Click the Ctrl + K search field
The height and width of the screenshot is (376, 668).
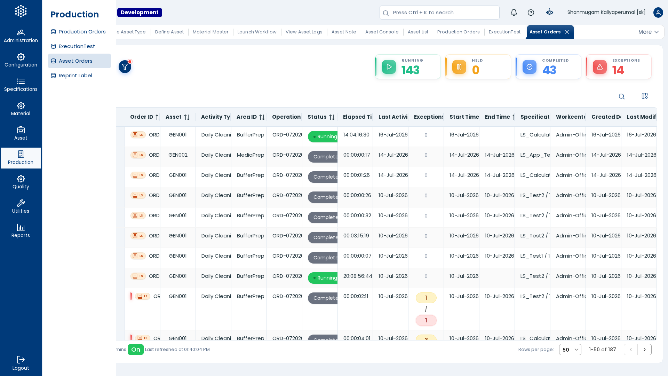pyautogui.click(x=439, y=13)
